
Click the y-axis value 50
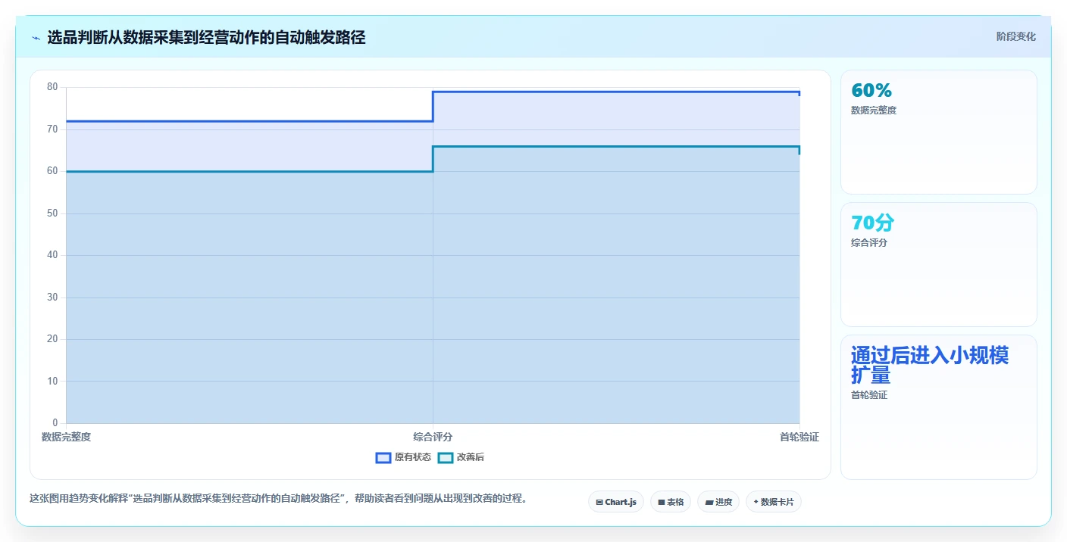click(x=52, y=213)
